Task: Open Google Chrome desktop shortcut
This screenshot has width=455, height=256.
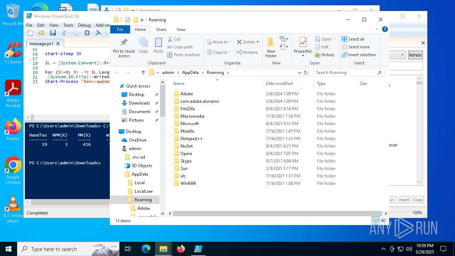Action: (x=13, y=170)
